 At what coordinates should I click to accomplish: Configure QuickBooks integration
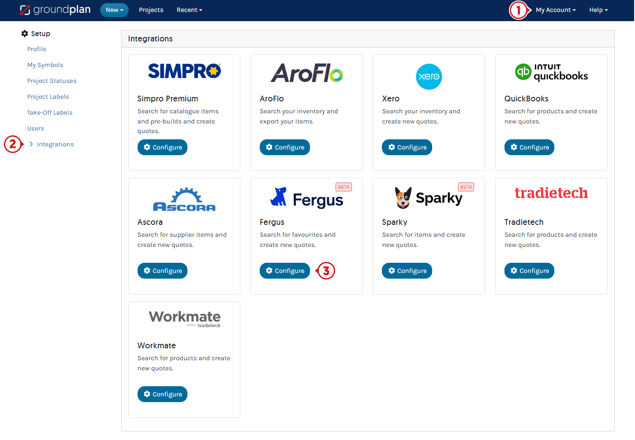(x=529, y=147)
